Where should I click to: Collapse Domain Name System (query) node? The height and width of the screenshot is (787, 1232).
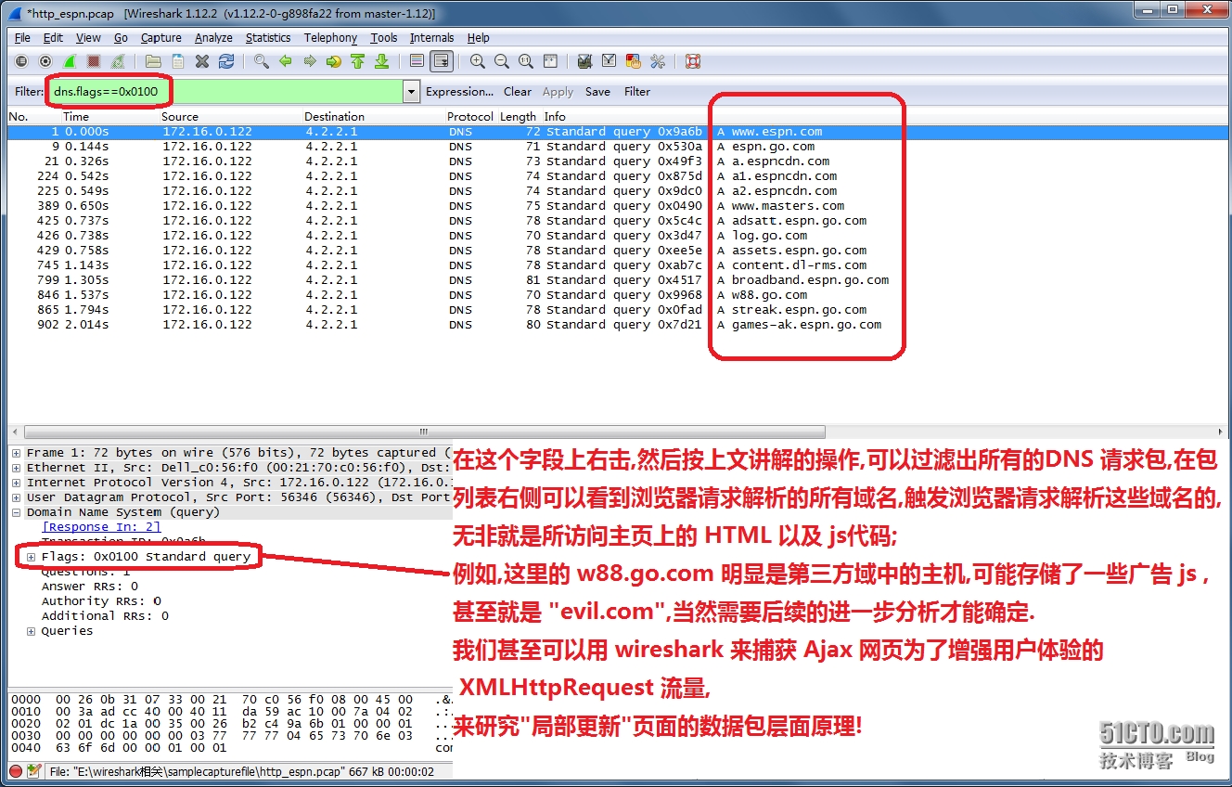(17, 512)
